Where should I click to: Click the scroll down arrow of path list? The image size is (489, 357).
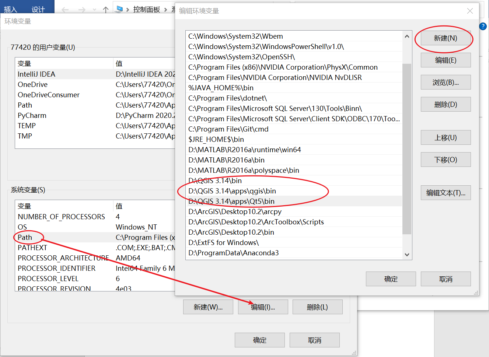[x=407, y=254]
